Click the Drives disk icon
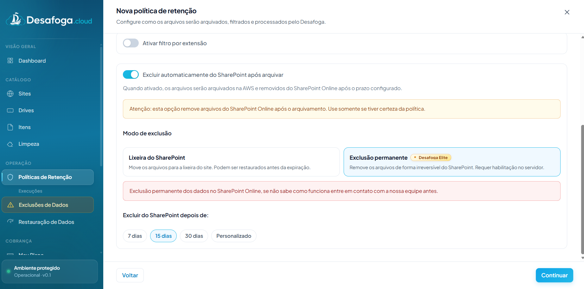 (10, 110)
